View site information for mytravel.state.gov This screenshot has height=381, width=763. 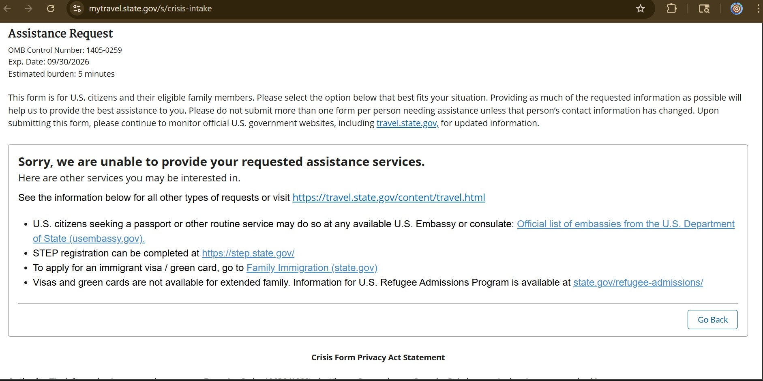(77, 9)
